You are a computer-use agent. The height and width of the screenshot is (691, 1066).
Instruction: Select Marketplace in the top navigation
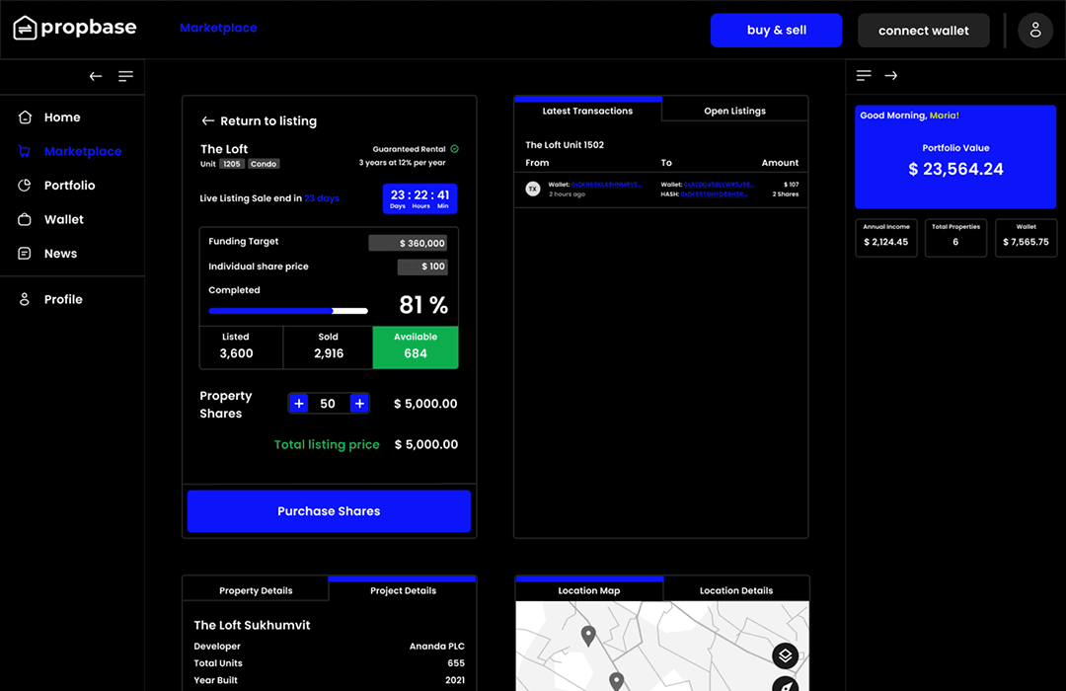[x=218, y=28]
